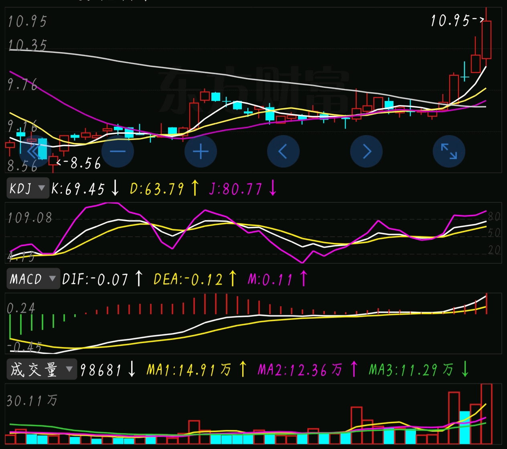This screenshot has width=507, height=449.
Task: Tap the 9.76 price axis label
Action: pos(23,85)
